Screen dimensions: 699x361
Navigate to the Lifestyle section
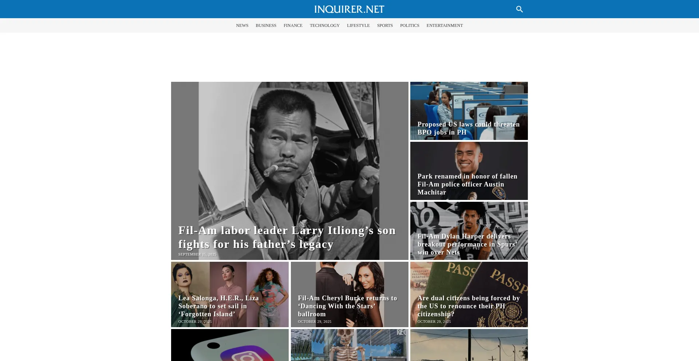358,25
